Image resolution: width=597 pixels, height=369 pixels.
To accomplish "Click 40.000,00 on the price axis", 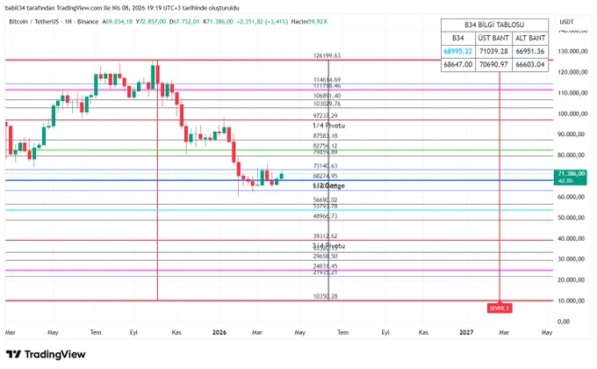I will [x=572, y=239].
